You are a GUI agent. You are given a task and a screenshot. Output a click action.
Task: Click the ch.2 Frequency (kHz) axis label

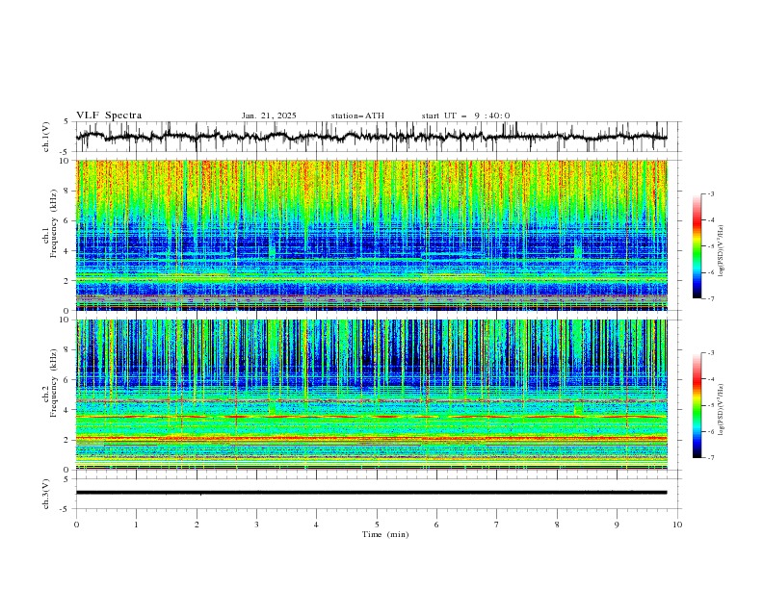[50, 383]
